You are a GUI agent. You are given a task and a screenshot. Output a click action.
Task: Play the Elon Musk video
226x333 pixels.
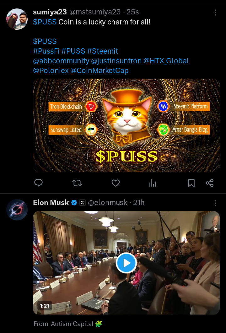(126, 263)
